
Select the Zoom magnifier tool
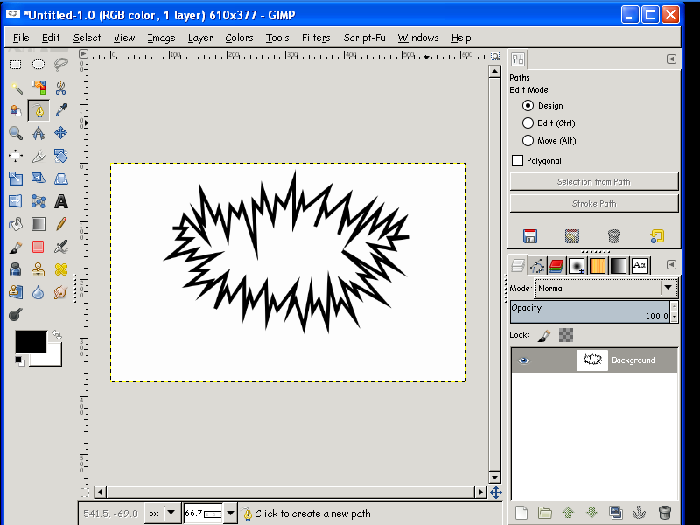16,133
